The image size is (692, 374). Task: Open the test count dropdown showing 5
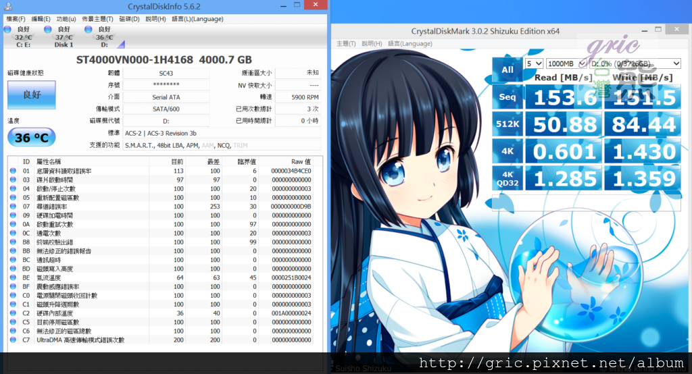[x=534, y=63]
